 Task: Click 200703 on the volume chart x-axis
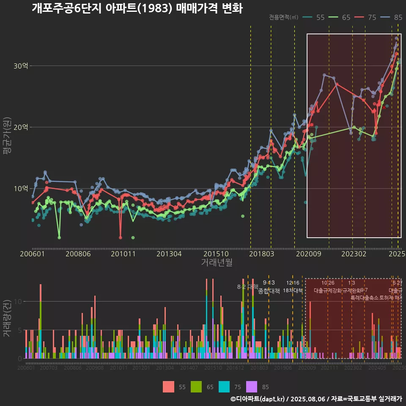point(48,368)
